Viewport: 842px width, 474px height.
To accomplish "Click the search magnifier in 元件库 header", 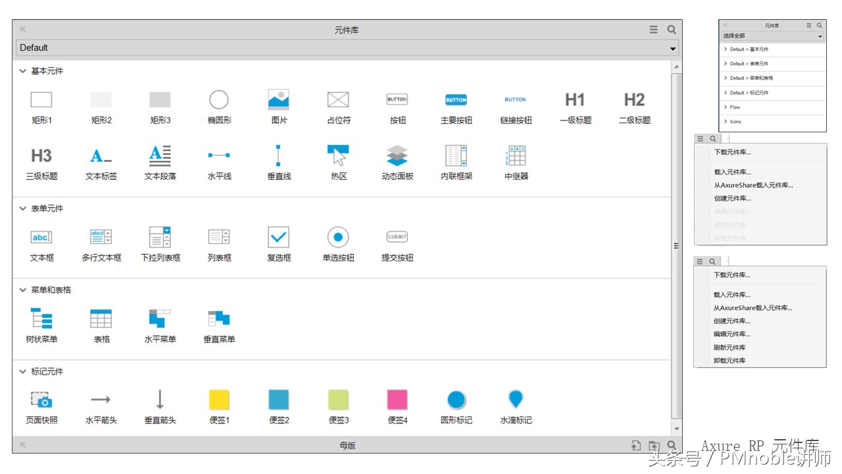I will 671,29.
